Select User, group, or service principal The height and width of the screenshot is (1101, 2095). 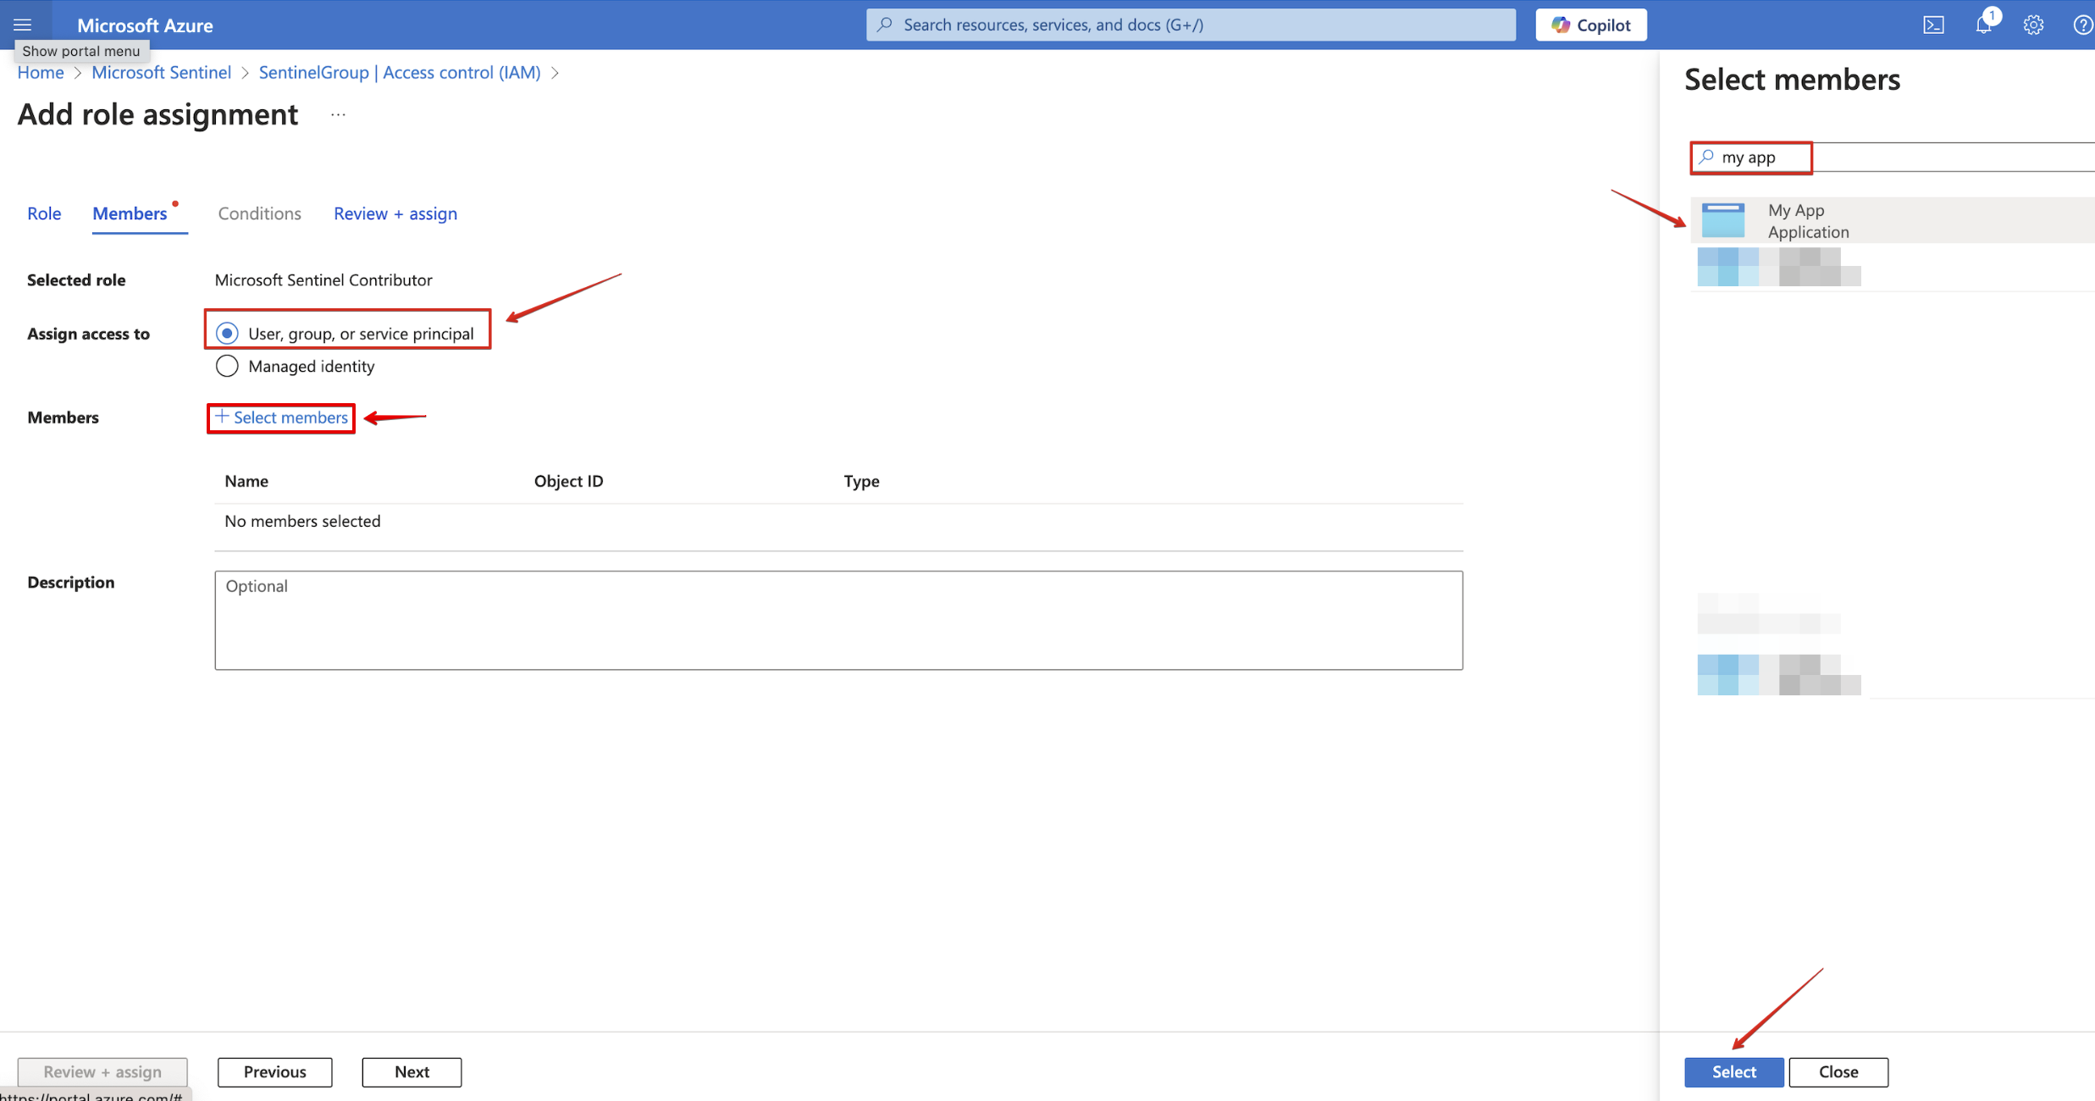227,333
